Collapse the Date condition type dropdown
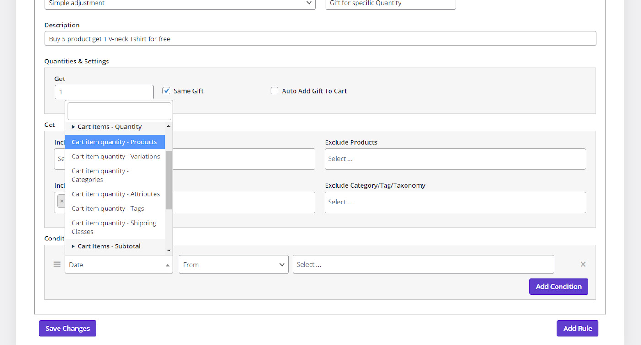The height and width of the screenshot is (345, 641). pyautogui.click(x=119, y=265)
